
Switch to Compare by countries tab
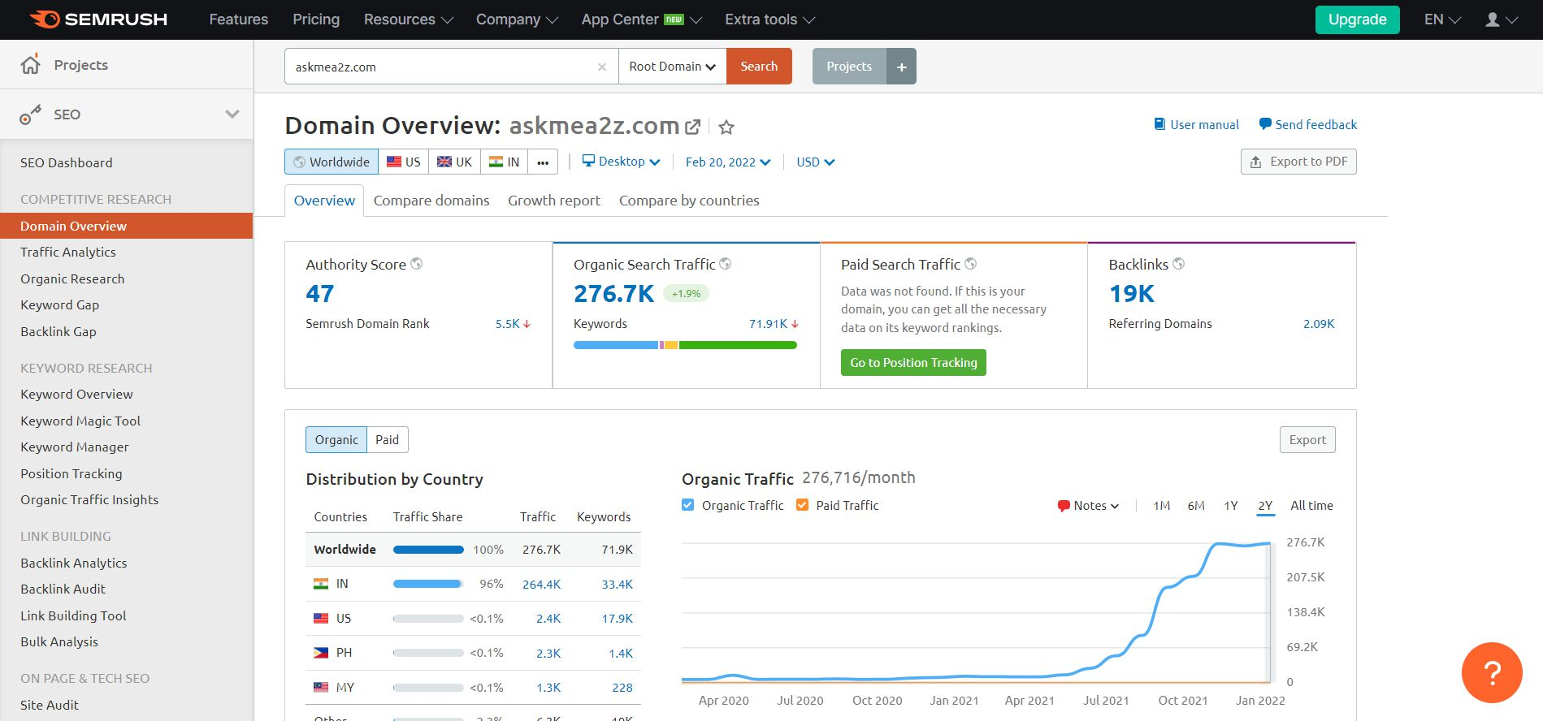click(689, 201)
